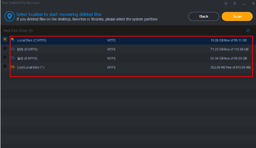Close the Free Deleted File Recovery window
This screenshot has height=148, width=256.
tap(253, 3)
